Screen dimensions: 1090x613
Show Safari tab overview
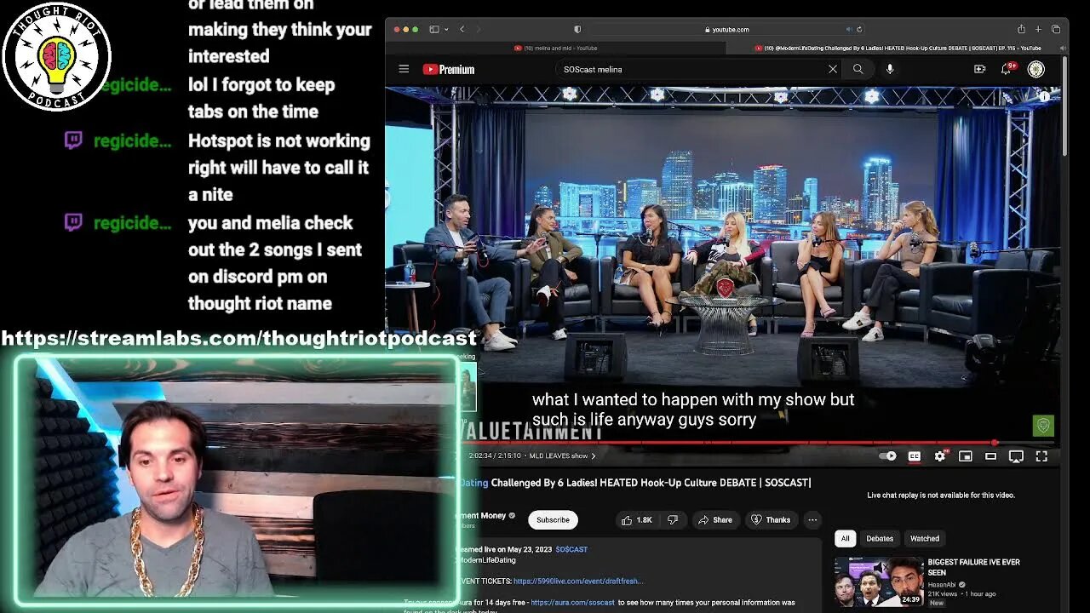[1056, 29]
